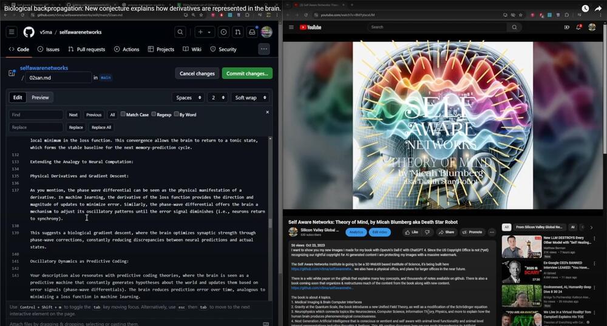Expand the Soft wrap dropdown
The image size is (607, 326).
pyautogui.click(x=249, y=98)
